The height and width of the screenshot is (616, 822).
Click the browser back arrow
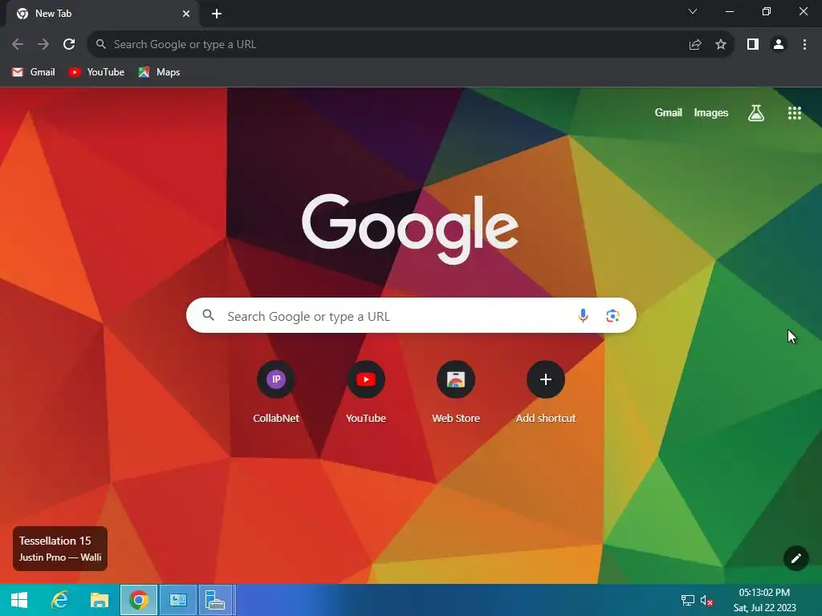pos(18,45)
